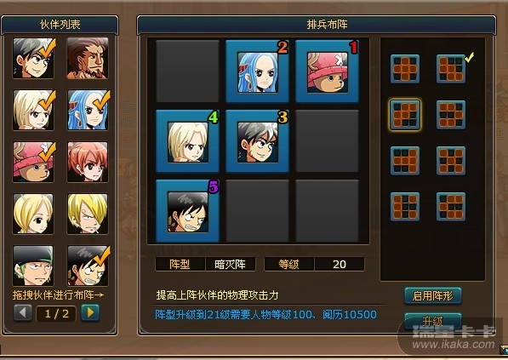This screenshot has width=508, height=360.
Task: Uncheck the pink-hat reindeer in partner list
Action: coord(33,162)
